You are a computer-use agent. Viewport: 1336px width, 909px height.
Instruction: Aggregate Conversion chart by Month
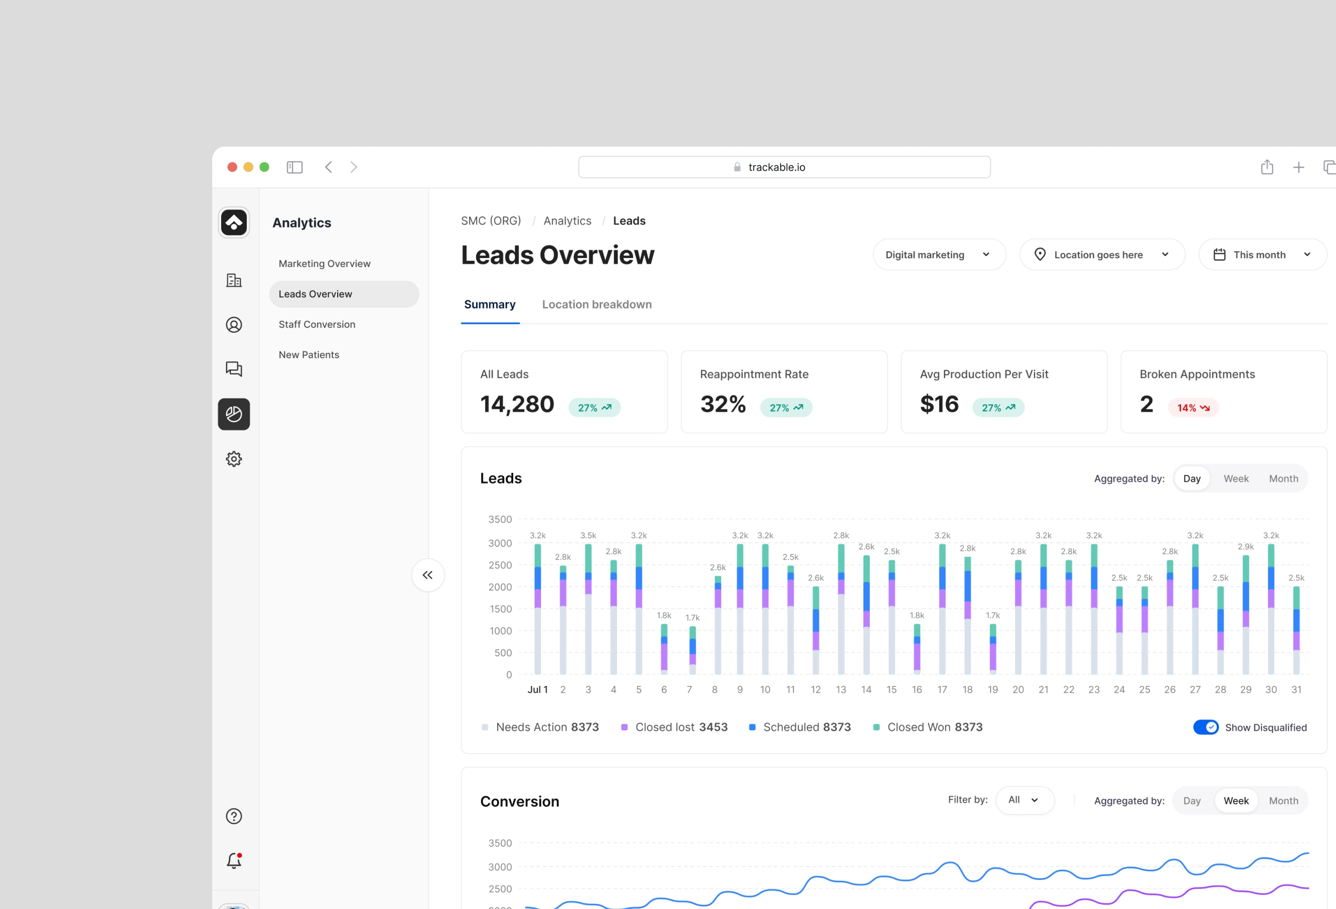click(x=1283, y=801)
